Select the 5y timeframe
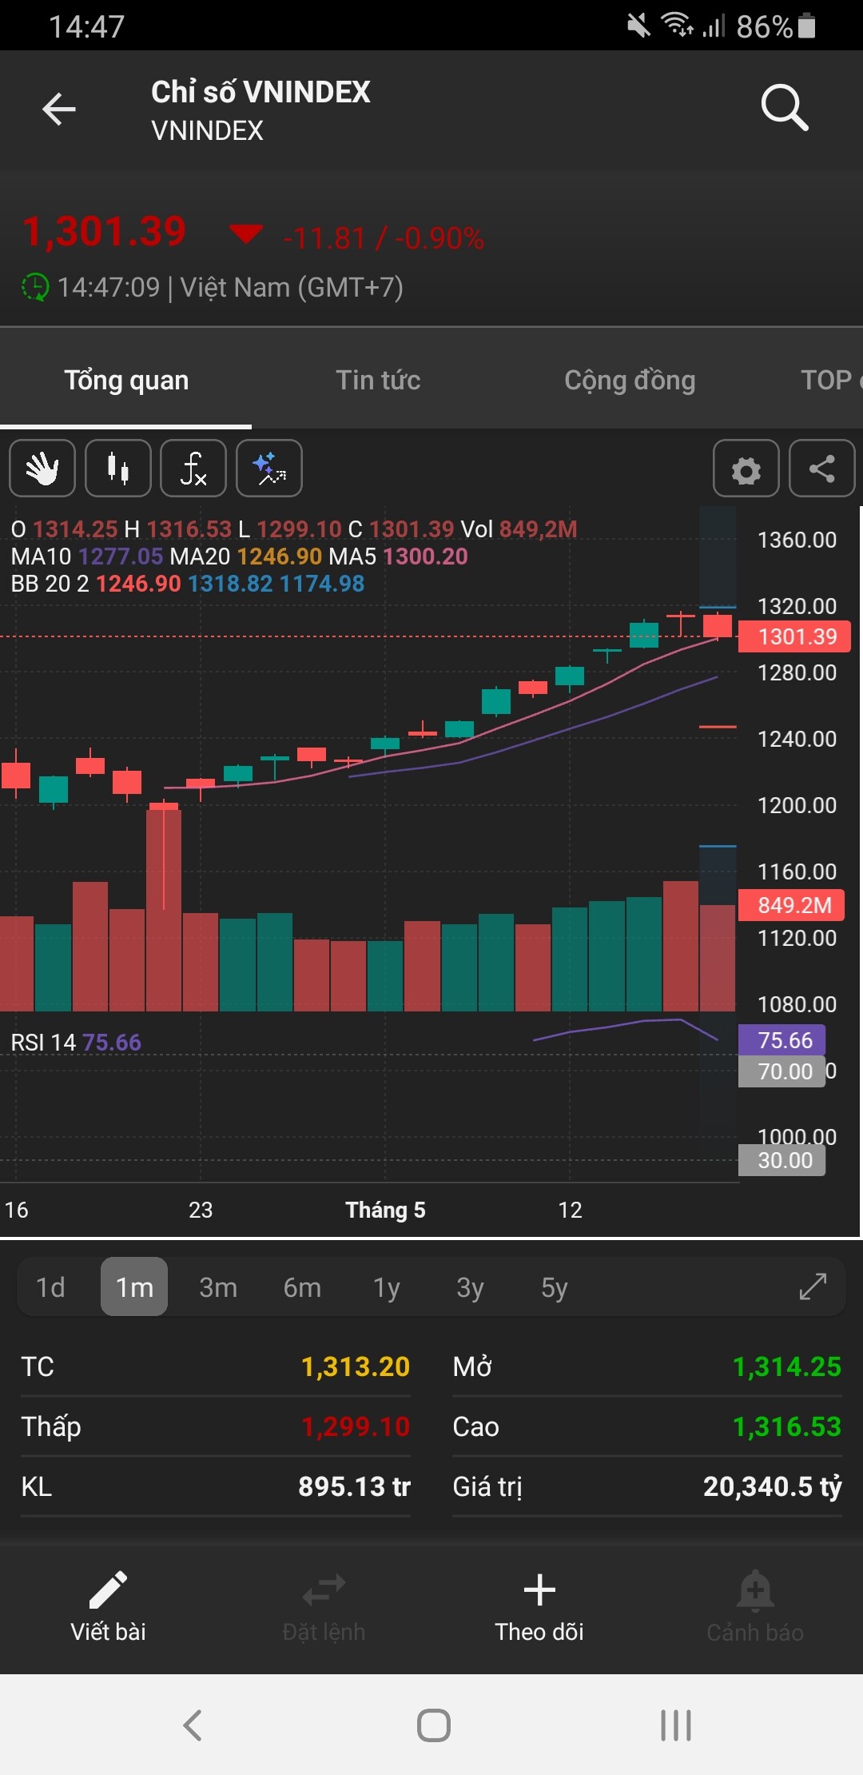Image resolution: width=863 pixels, height=1775 pixels. click(555, 1287)
